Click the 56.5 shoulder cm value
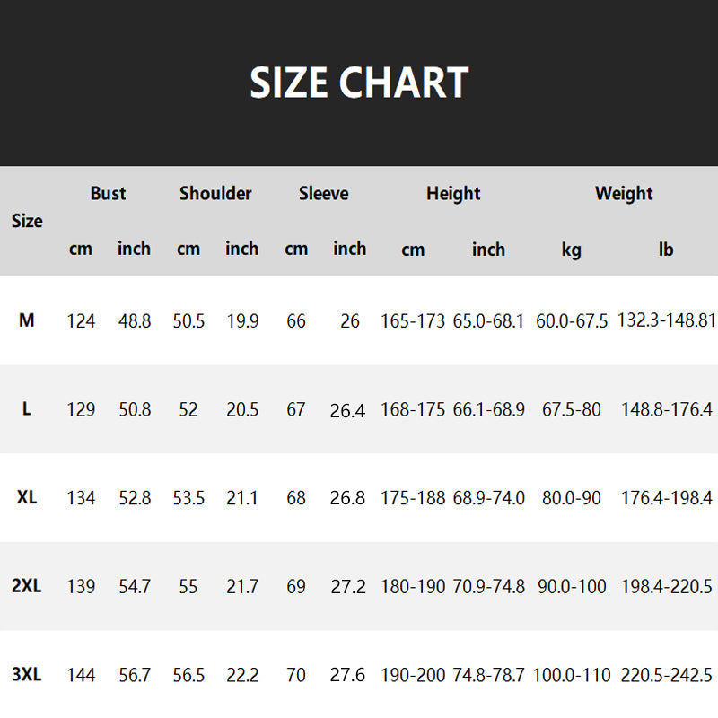This screenshot has width=718, height=718. (x=188, y=675)
